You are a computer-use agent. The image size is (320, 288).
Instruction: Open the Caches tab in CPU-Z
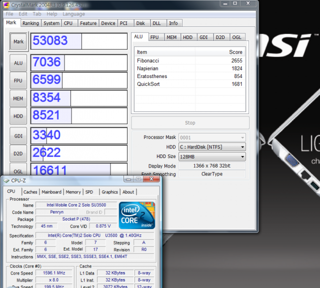(x=30, y=192)
